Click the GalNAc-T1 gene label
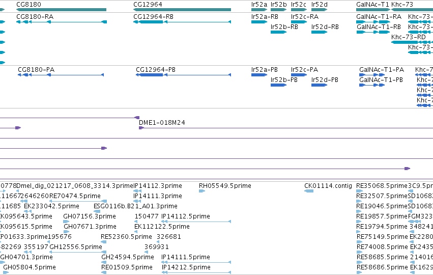Image resolution: width=433 pixels, height=275 pixels. [x=372, y=5]
